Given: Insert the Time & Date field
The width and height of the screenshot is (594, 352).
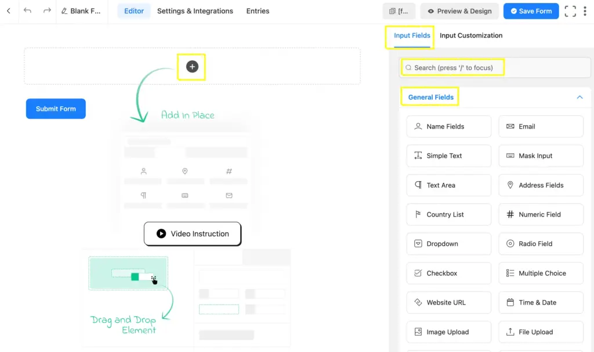Looking at the screenshot, I should [540, 302].
